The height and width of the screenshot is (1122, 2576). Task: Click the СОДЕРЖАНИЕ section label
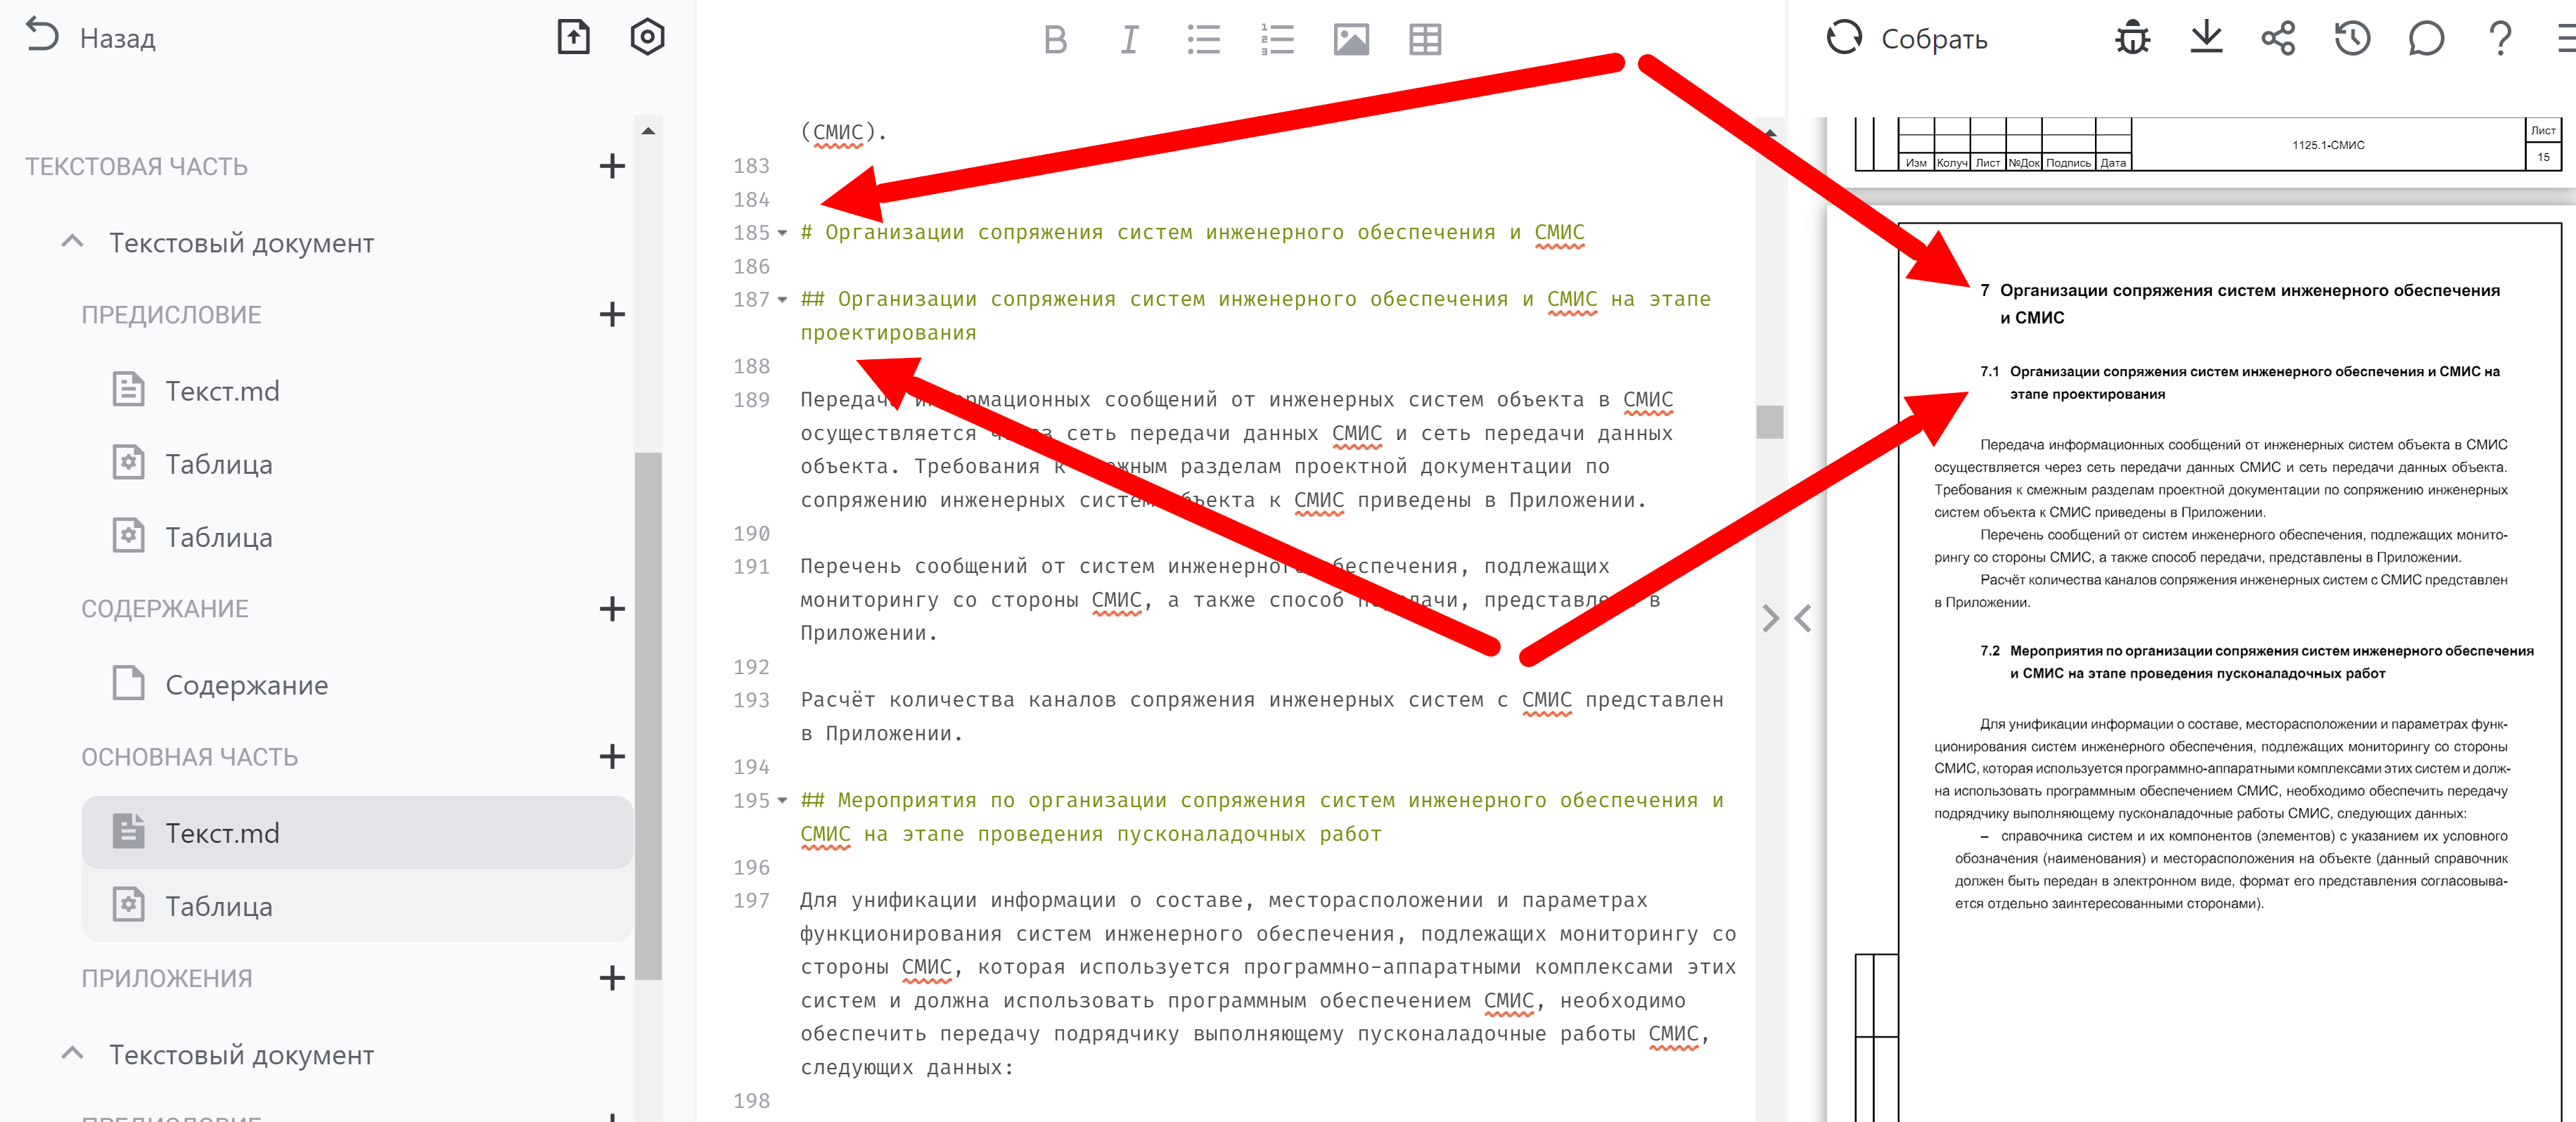pos(165,608)
